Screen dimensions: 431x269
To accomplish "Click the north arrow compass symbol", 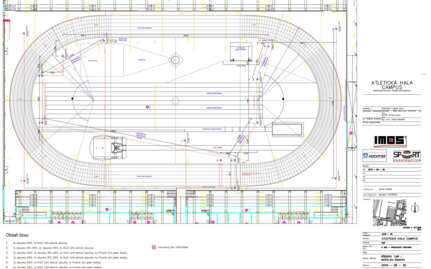I will [x=415, y=207].
